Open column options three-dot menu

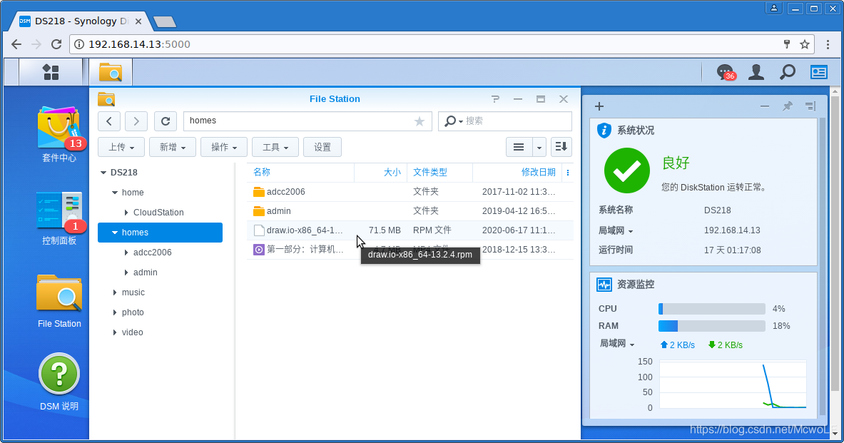568,172
